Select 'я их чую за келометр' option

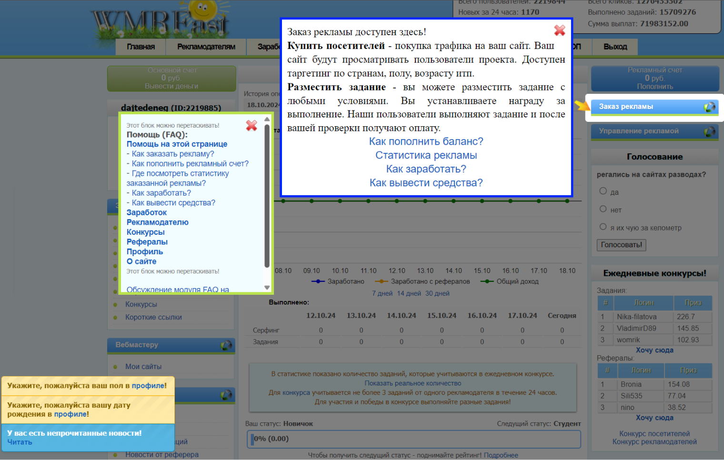point(603,227)
